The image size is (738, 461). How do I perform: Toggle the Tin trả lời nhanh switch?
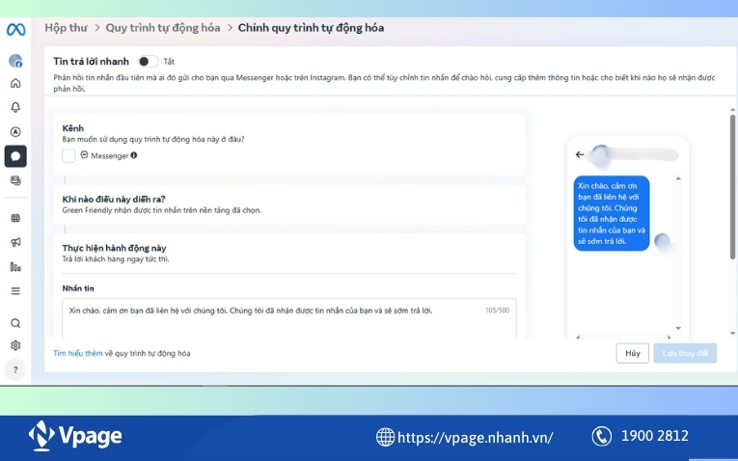[148, 62]
